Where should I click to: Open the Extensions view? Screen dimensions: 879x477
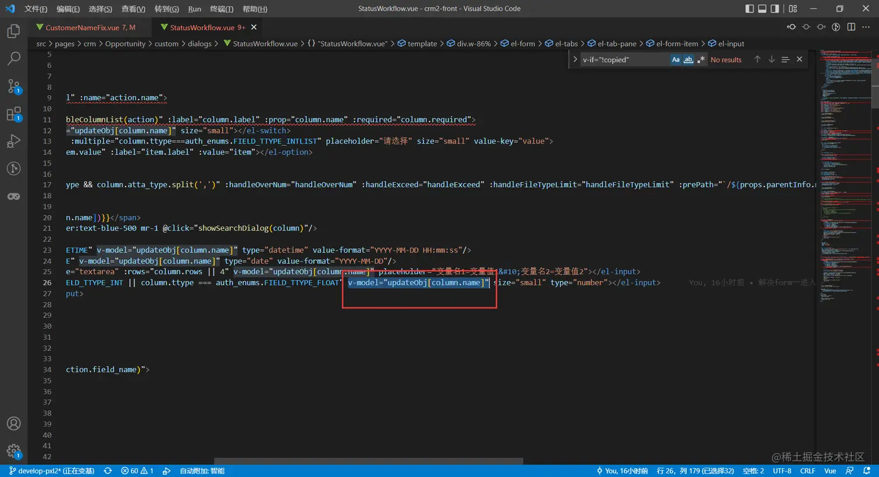(x=13, y=114)
